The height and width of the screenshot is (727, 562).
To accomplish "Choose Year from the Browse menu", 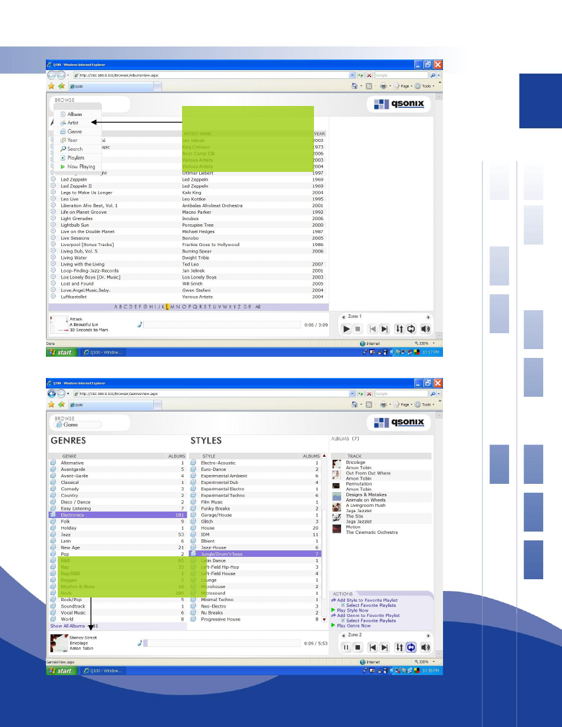I will click(72, 140).
